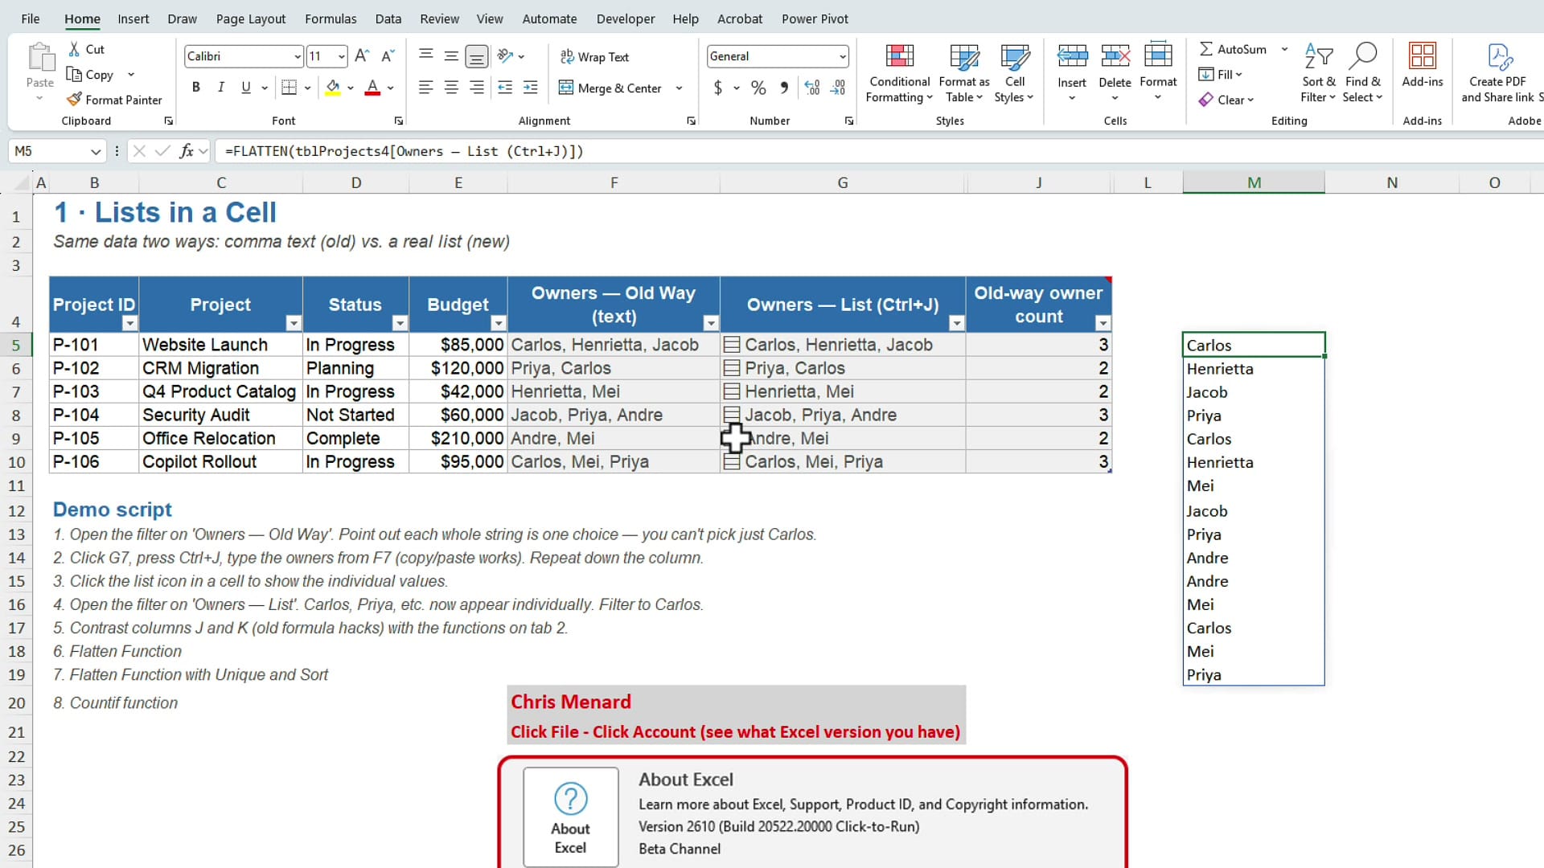Click the Cut scissors icon

[74, 49]
